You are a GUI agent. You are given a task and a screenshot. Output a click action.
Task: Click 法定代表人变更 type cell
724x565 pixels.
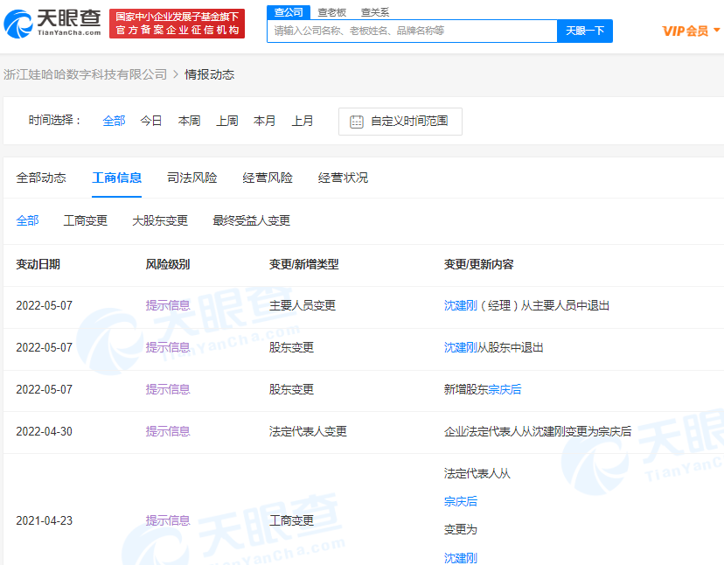tap(308, 431)
